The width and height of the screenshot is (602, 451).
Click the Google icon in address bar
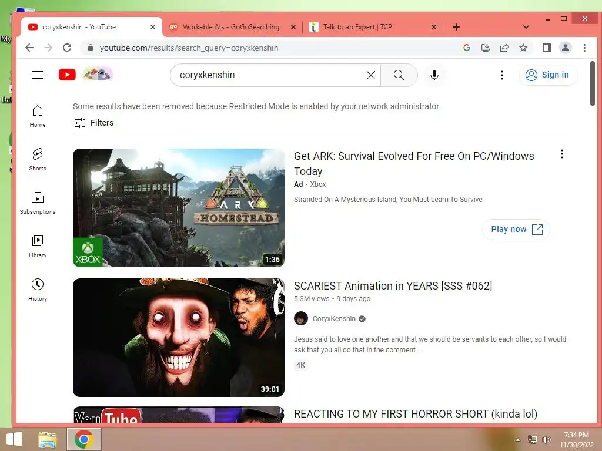point(466,48)
